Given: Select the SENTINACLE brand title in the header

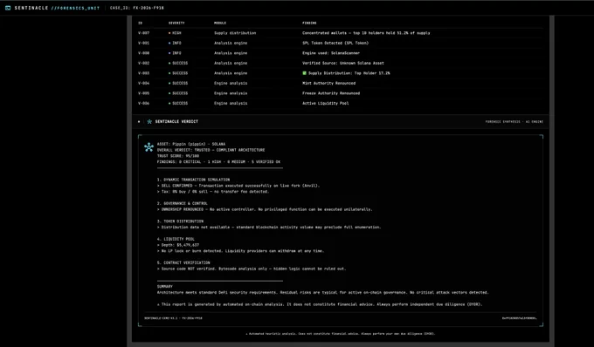Looking at the screenshot, I should (31, 8).
